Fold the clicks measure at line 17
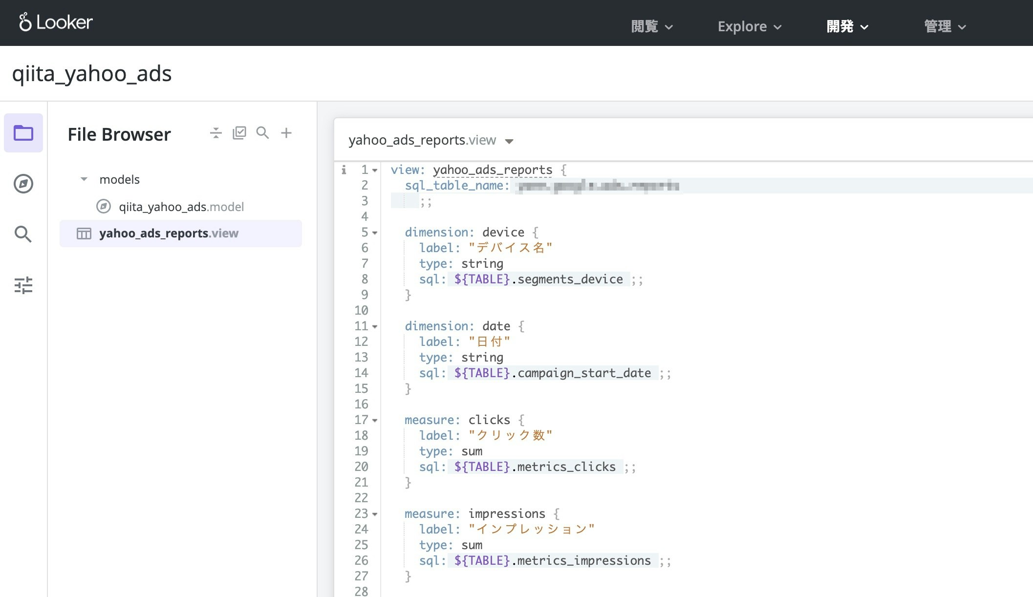Image resolution: width=1033 pixels, height=597 pixels. click(x=375, y=421)
